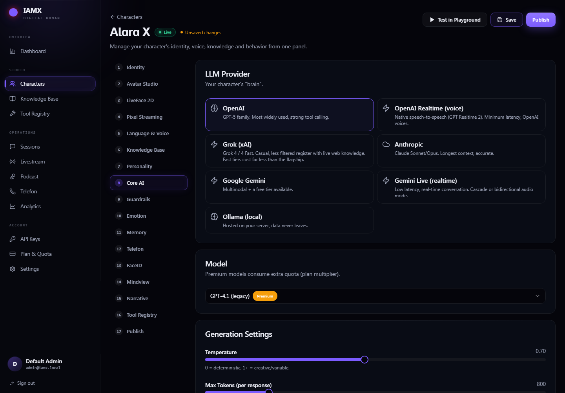Screen dimensions: 565x393
Task: Open step 9 Guardrails
Action: [148, 199]
